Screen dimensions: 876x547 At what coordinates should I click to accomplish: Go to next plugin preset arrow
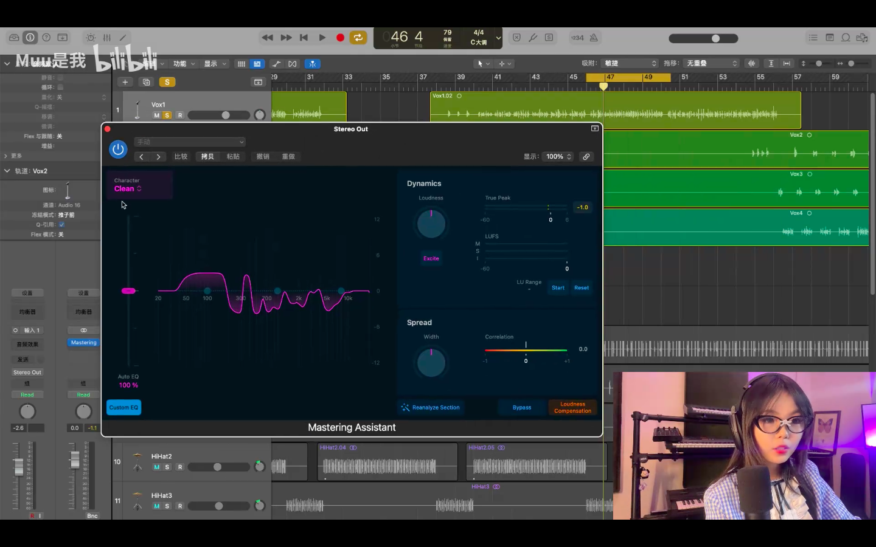[x=159, y=157]
